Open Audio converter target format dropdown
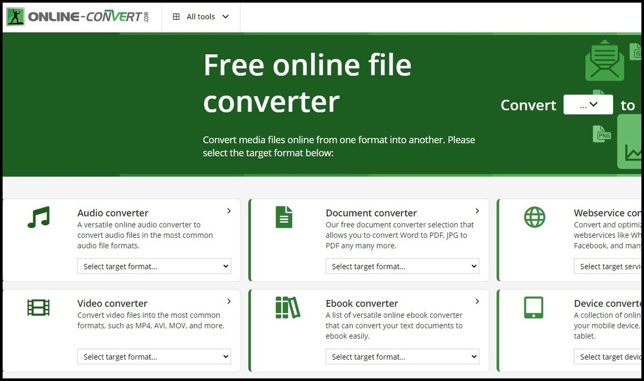 [154, 266]
